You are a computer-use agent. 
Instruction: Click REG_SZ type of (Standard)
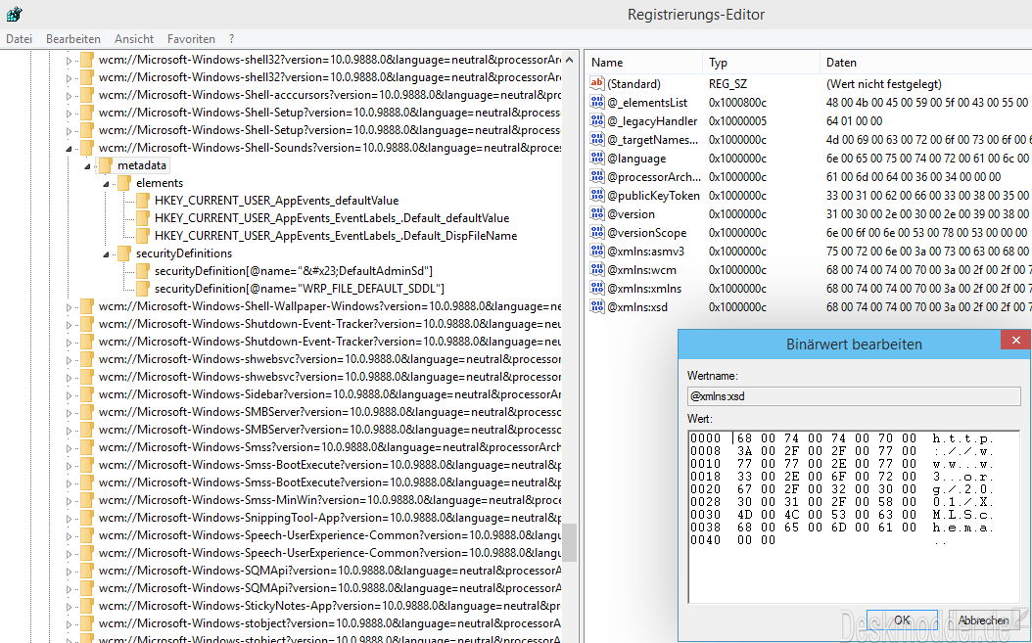point(727,83)
